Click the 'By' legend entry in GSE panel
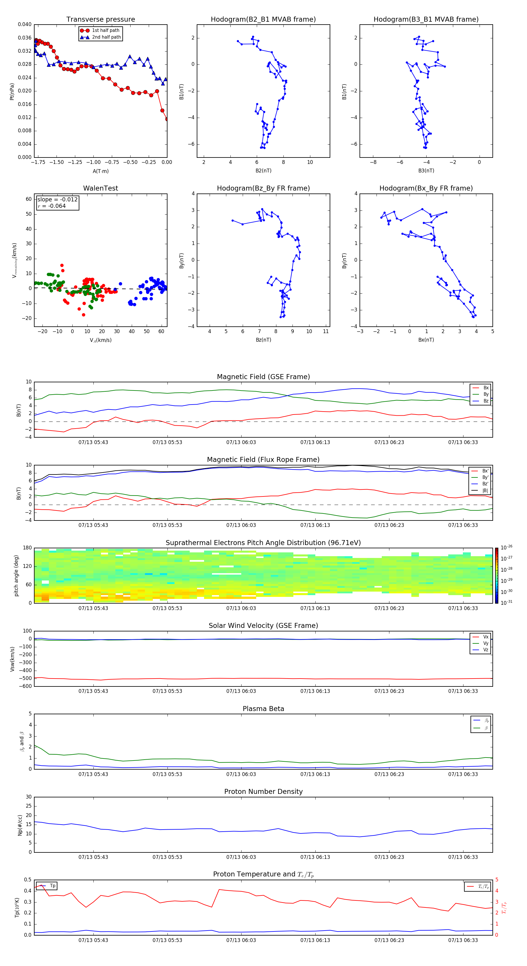The height and width of the screenshot is (966, 527). click(480, 394)
